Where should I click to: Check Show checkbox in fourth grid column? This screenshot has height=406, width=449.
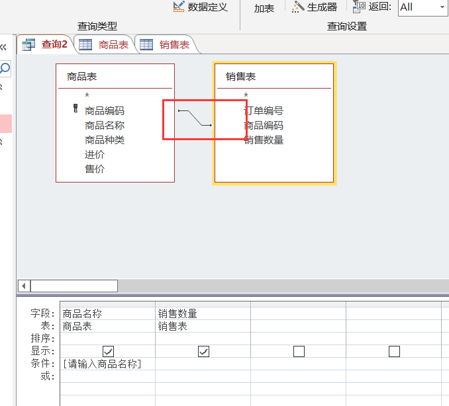point(394,351)
